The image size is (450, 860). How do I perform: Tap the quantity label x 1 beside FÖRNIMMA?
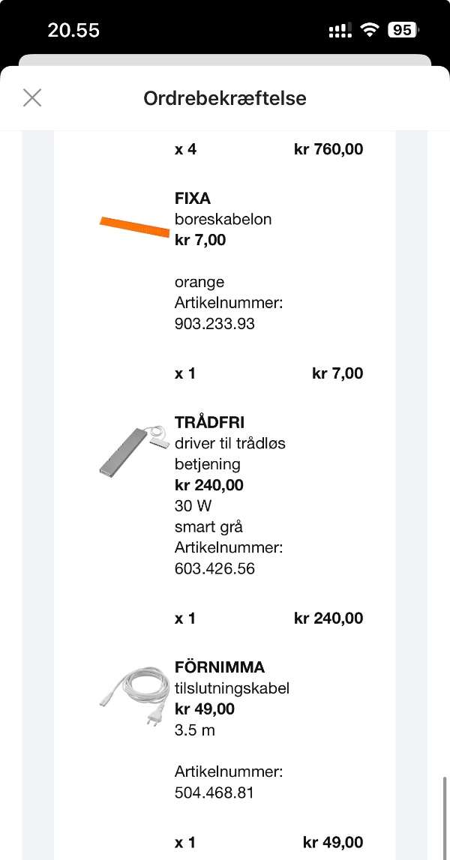pyautogui.click(x=184, y=841)
